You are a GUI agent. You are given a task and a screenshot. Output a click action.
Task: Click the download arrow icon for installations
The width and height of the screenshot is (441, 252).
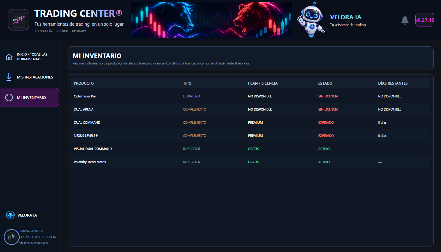click(9, 77)
